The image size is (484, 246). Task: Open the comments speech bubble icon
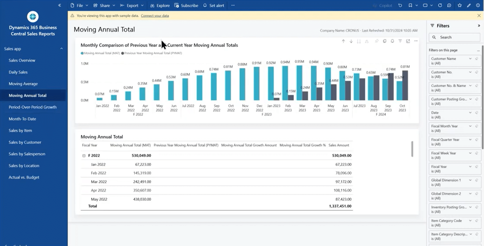tap(449, 5)
